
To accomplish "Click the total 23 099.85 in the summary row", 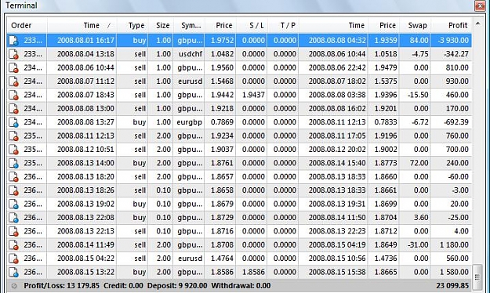I will (x=452, y=286).
